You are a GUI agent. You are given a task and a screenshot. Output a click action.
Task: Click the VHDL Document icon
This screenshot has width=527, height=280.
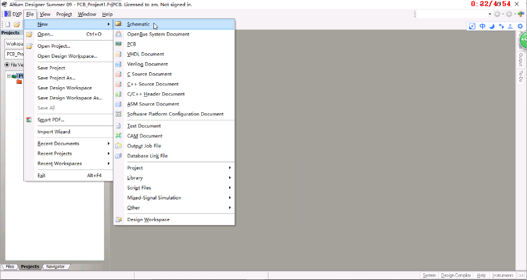[118, 54]
